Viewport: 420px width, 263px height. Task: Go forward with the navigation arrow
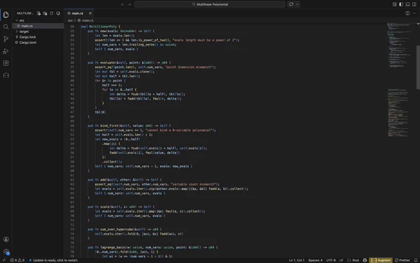coord(129,4)
